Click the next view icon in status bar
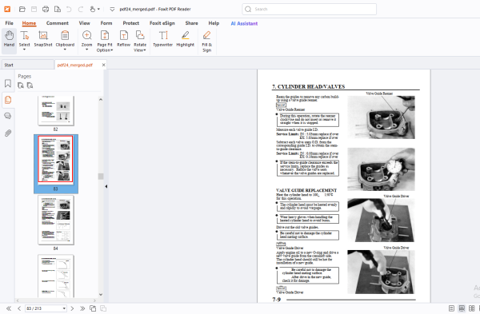The image size is (480, 314). pos(103,308)
